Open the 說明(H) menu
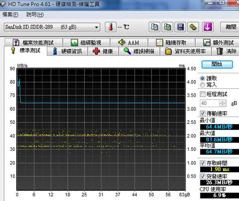 tap(35, 15)
